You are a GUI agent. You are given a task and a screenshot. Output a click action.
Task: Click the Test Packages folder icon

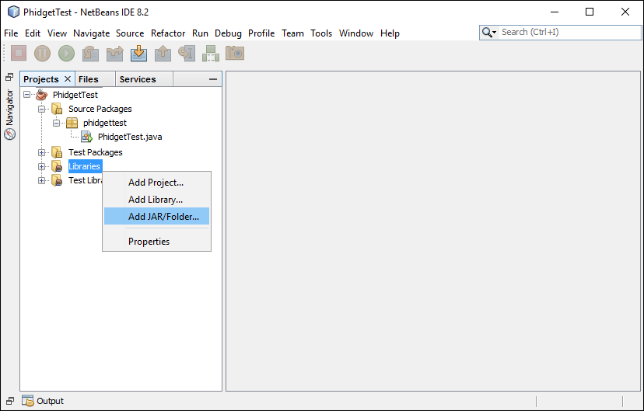(x=57, y=152)
